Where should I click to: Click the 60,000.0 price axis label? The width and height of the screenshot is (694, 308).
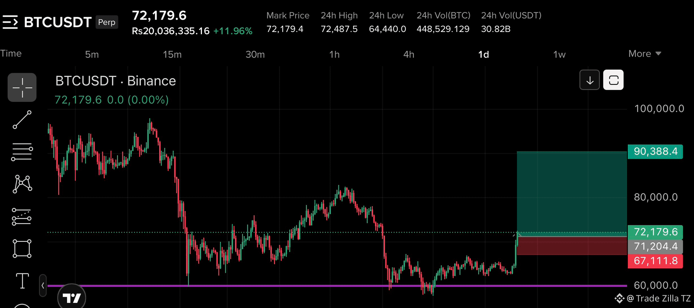[x=656, y=285]
